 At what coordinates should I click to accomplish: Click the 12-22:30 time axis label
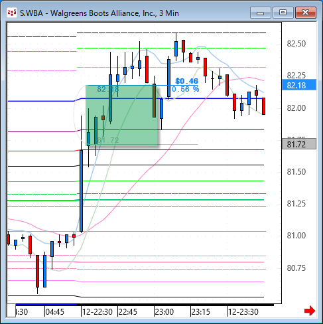pyautogui.click(x=97, y=312)
